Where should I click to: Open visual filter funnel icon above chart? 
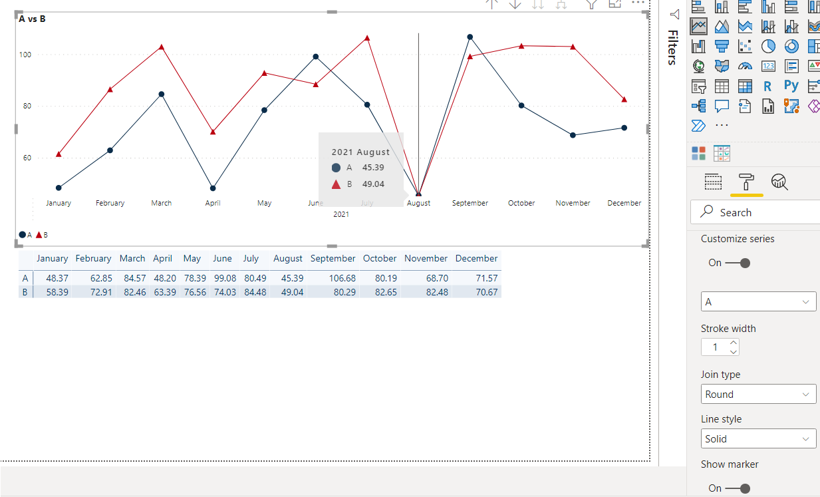coord(591,3)
